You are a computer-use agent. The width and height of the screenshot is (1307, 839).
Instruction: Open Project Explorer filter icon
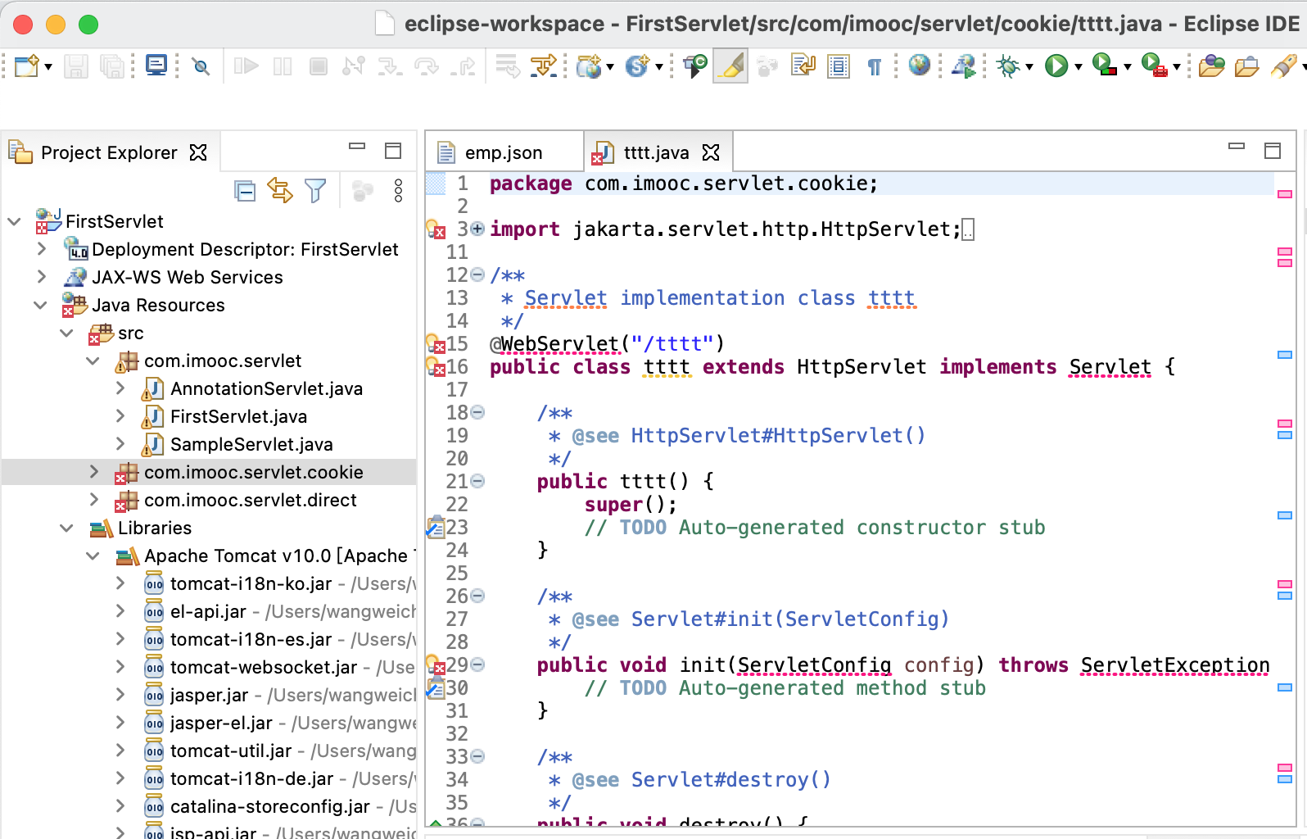point(315,191)
